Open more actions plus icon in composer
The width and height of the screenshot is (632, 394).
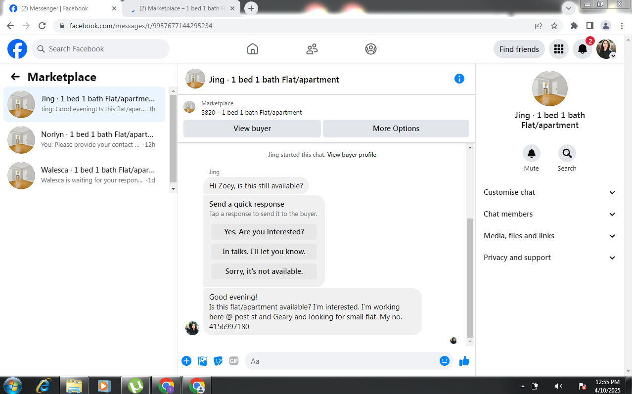(186, 361)
